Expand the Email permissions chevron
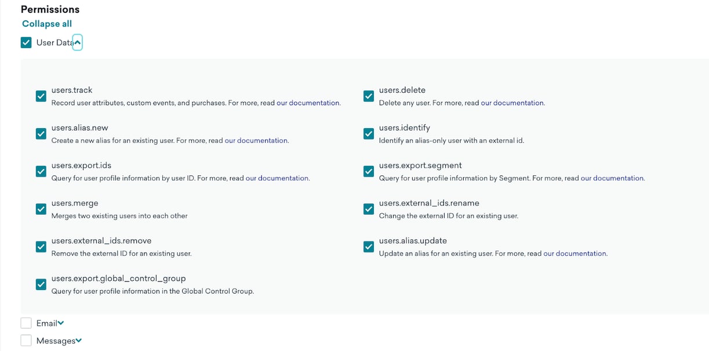709x351 pixels. [61, 323]
